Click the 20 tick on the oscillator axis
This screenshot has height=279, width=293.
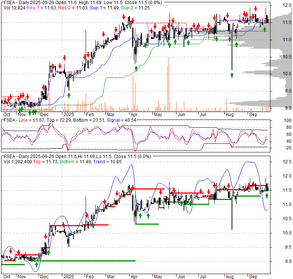pos(289,148)
